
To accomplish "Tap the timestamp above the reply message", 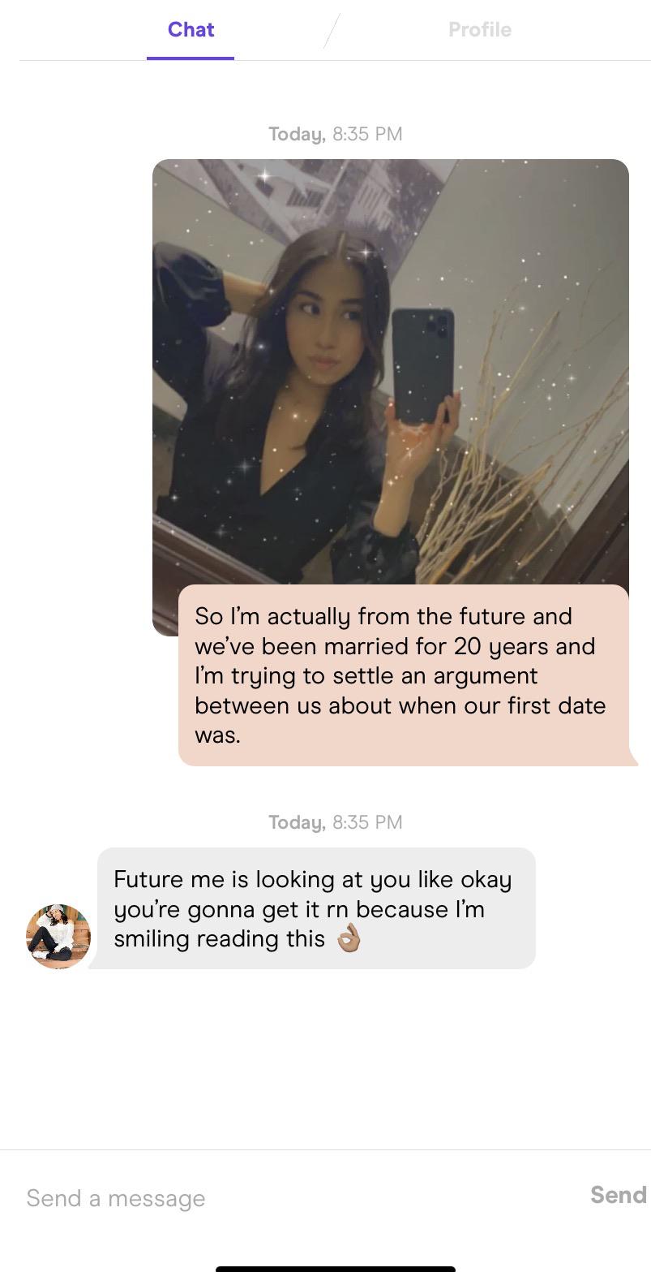I will coord(336,822).
